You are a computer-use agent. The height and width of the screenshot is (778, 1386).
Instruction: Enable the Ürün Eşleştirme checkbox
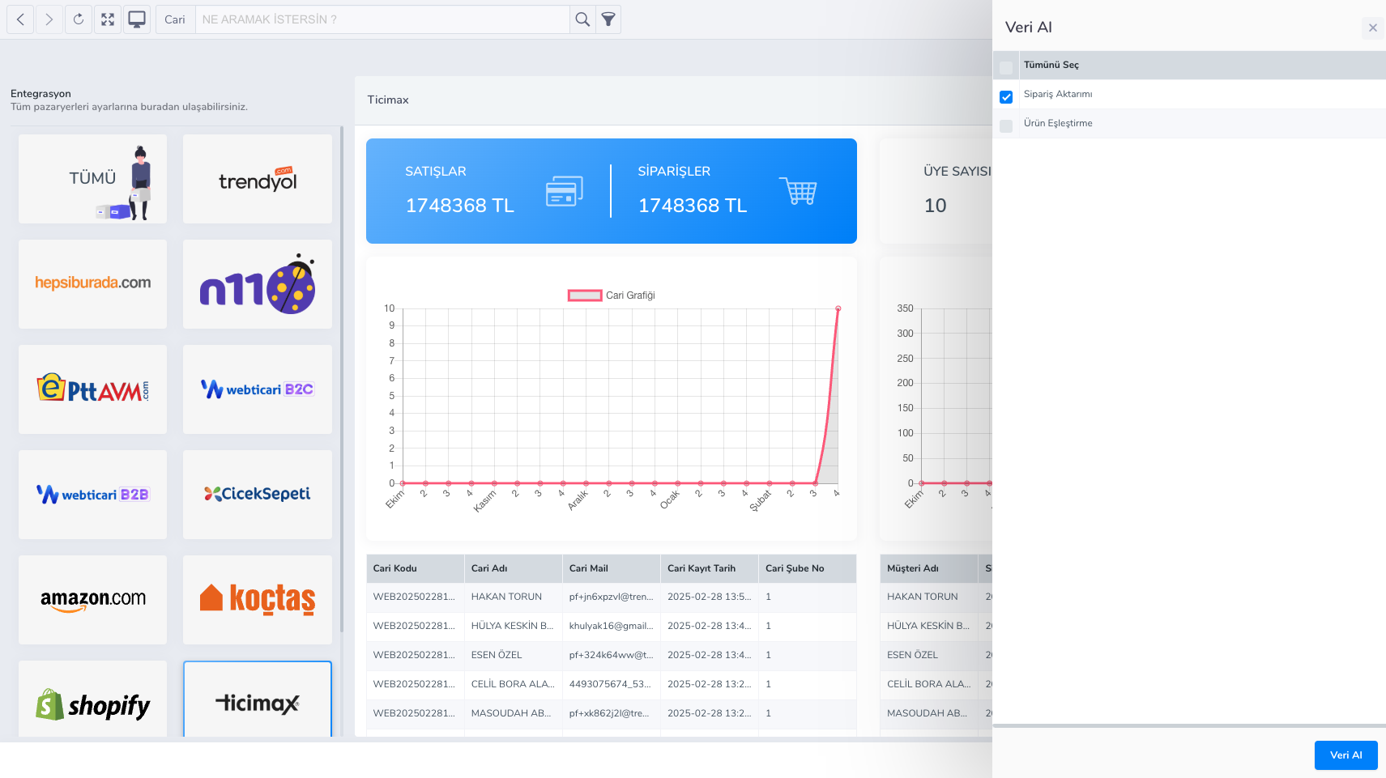click(x=1006, y=126)
